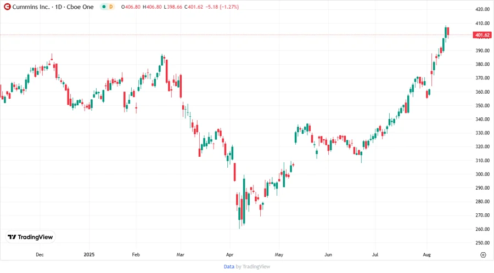Toggle the green market status dot

pos(104,7)
